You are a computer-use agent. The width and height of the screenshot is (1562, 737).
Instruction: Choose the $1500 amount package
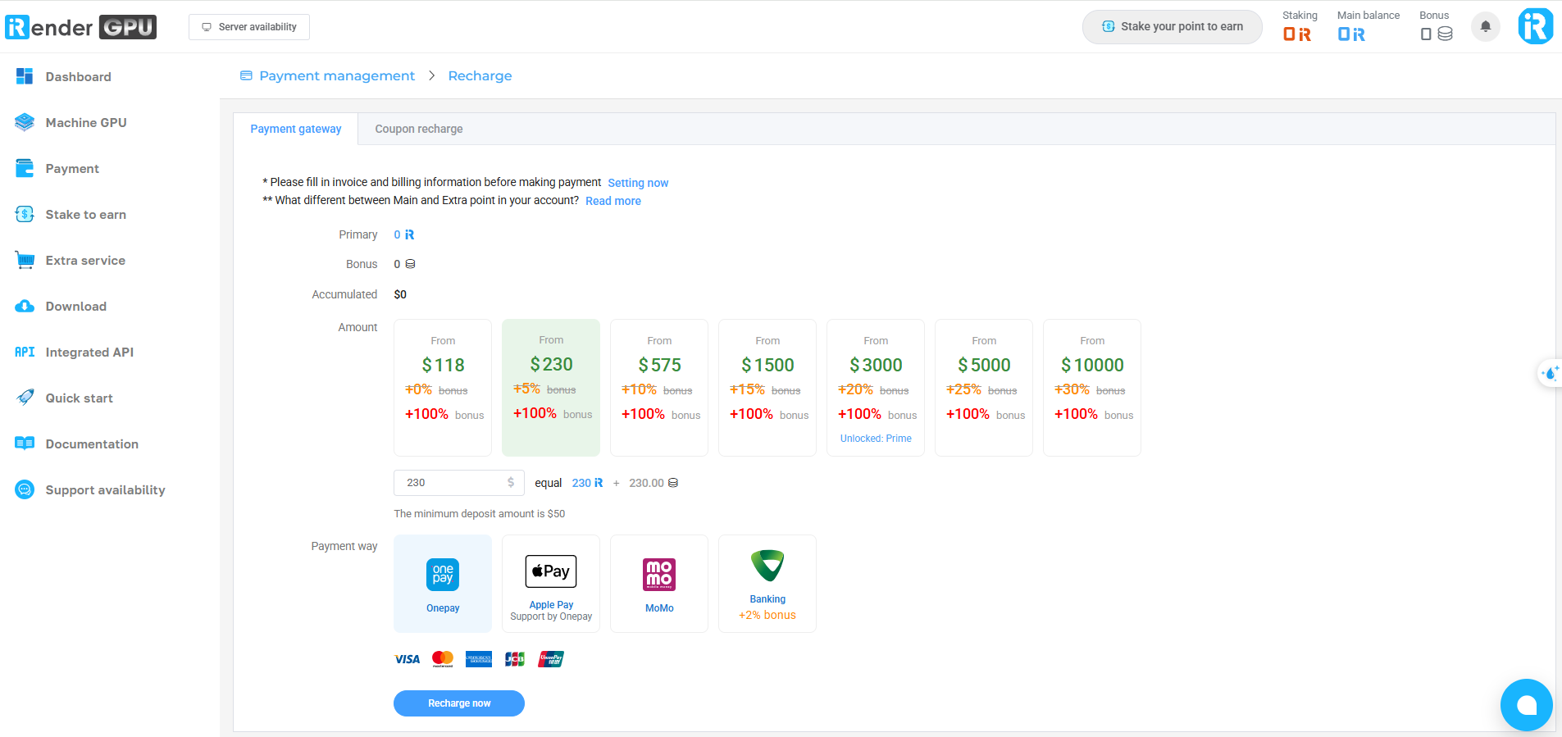point(767,387)
